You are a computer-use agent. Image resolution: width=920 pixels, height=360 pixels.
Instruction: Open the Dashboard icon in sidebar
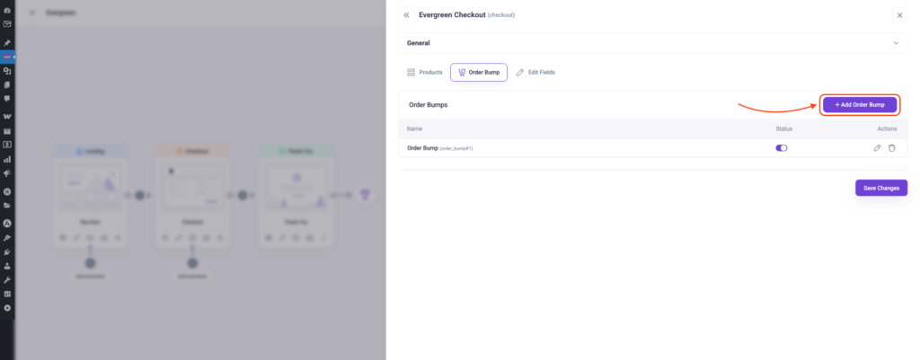pyautogui.click(x=7, y=10)
